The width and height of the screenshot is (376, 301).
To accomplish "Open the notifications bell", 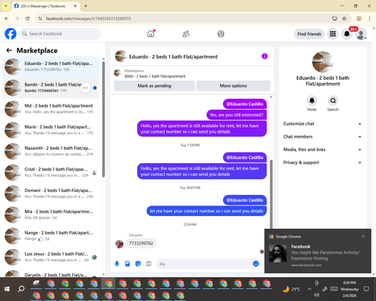I will point(347,34).
